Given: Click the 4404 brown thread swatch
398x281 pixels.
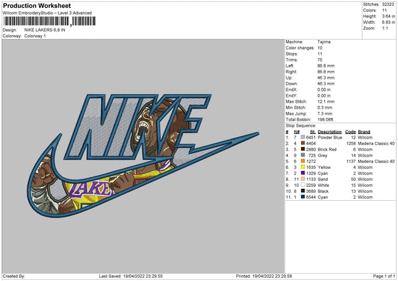Looking at the screenshot, I should click(303, 143).
